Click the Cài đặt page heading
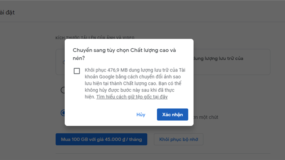The width and height of the screenshot is (285, 160). (x=7, y=13)
